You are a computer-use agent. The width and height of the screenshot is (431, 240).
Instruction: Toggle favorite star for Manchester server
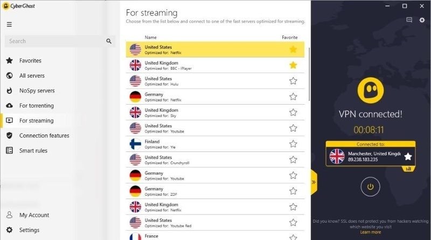(x=408, y=156)
